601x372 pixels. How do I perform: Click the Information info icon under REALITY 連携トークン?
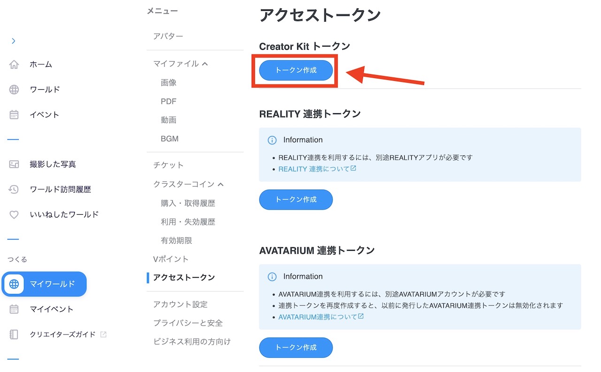(272, 139)
